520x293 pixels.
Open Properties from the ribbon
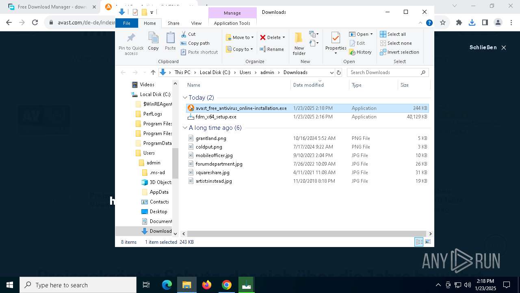336,44
